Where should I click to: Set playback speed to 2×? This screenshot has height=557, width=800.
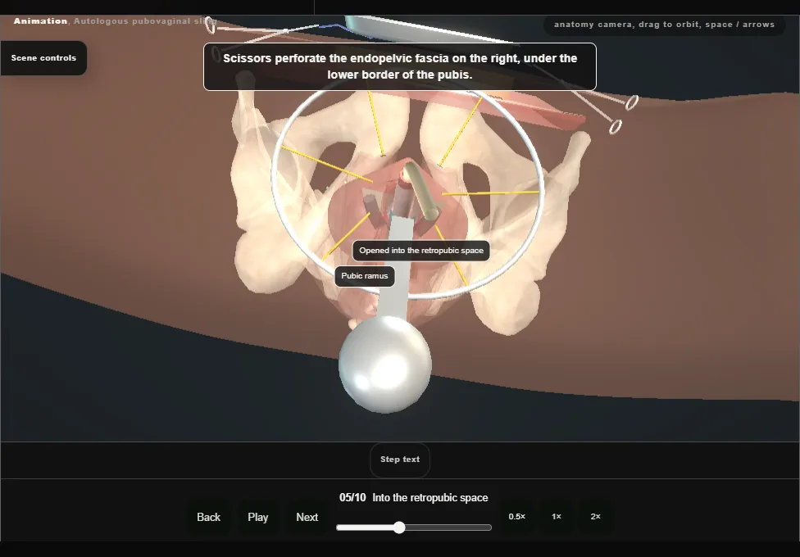tap(595, 517)
